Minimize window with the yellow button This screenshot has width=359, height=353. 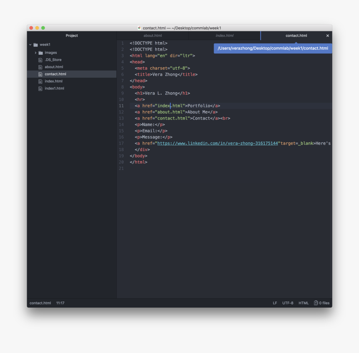pyautogui.click(x=37, y=28)
